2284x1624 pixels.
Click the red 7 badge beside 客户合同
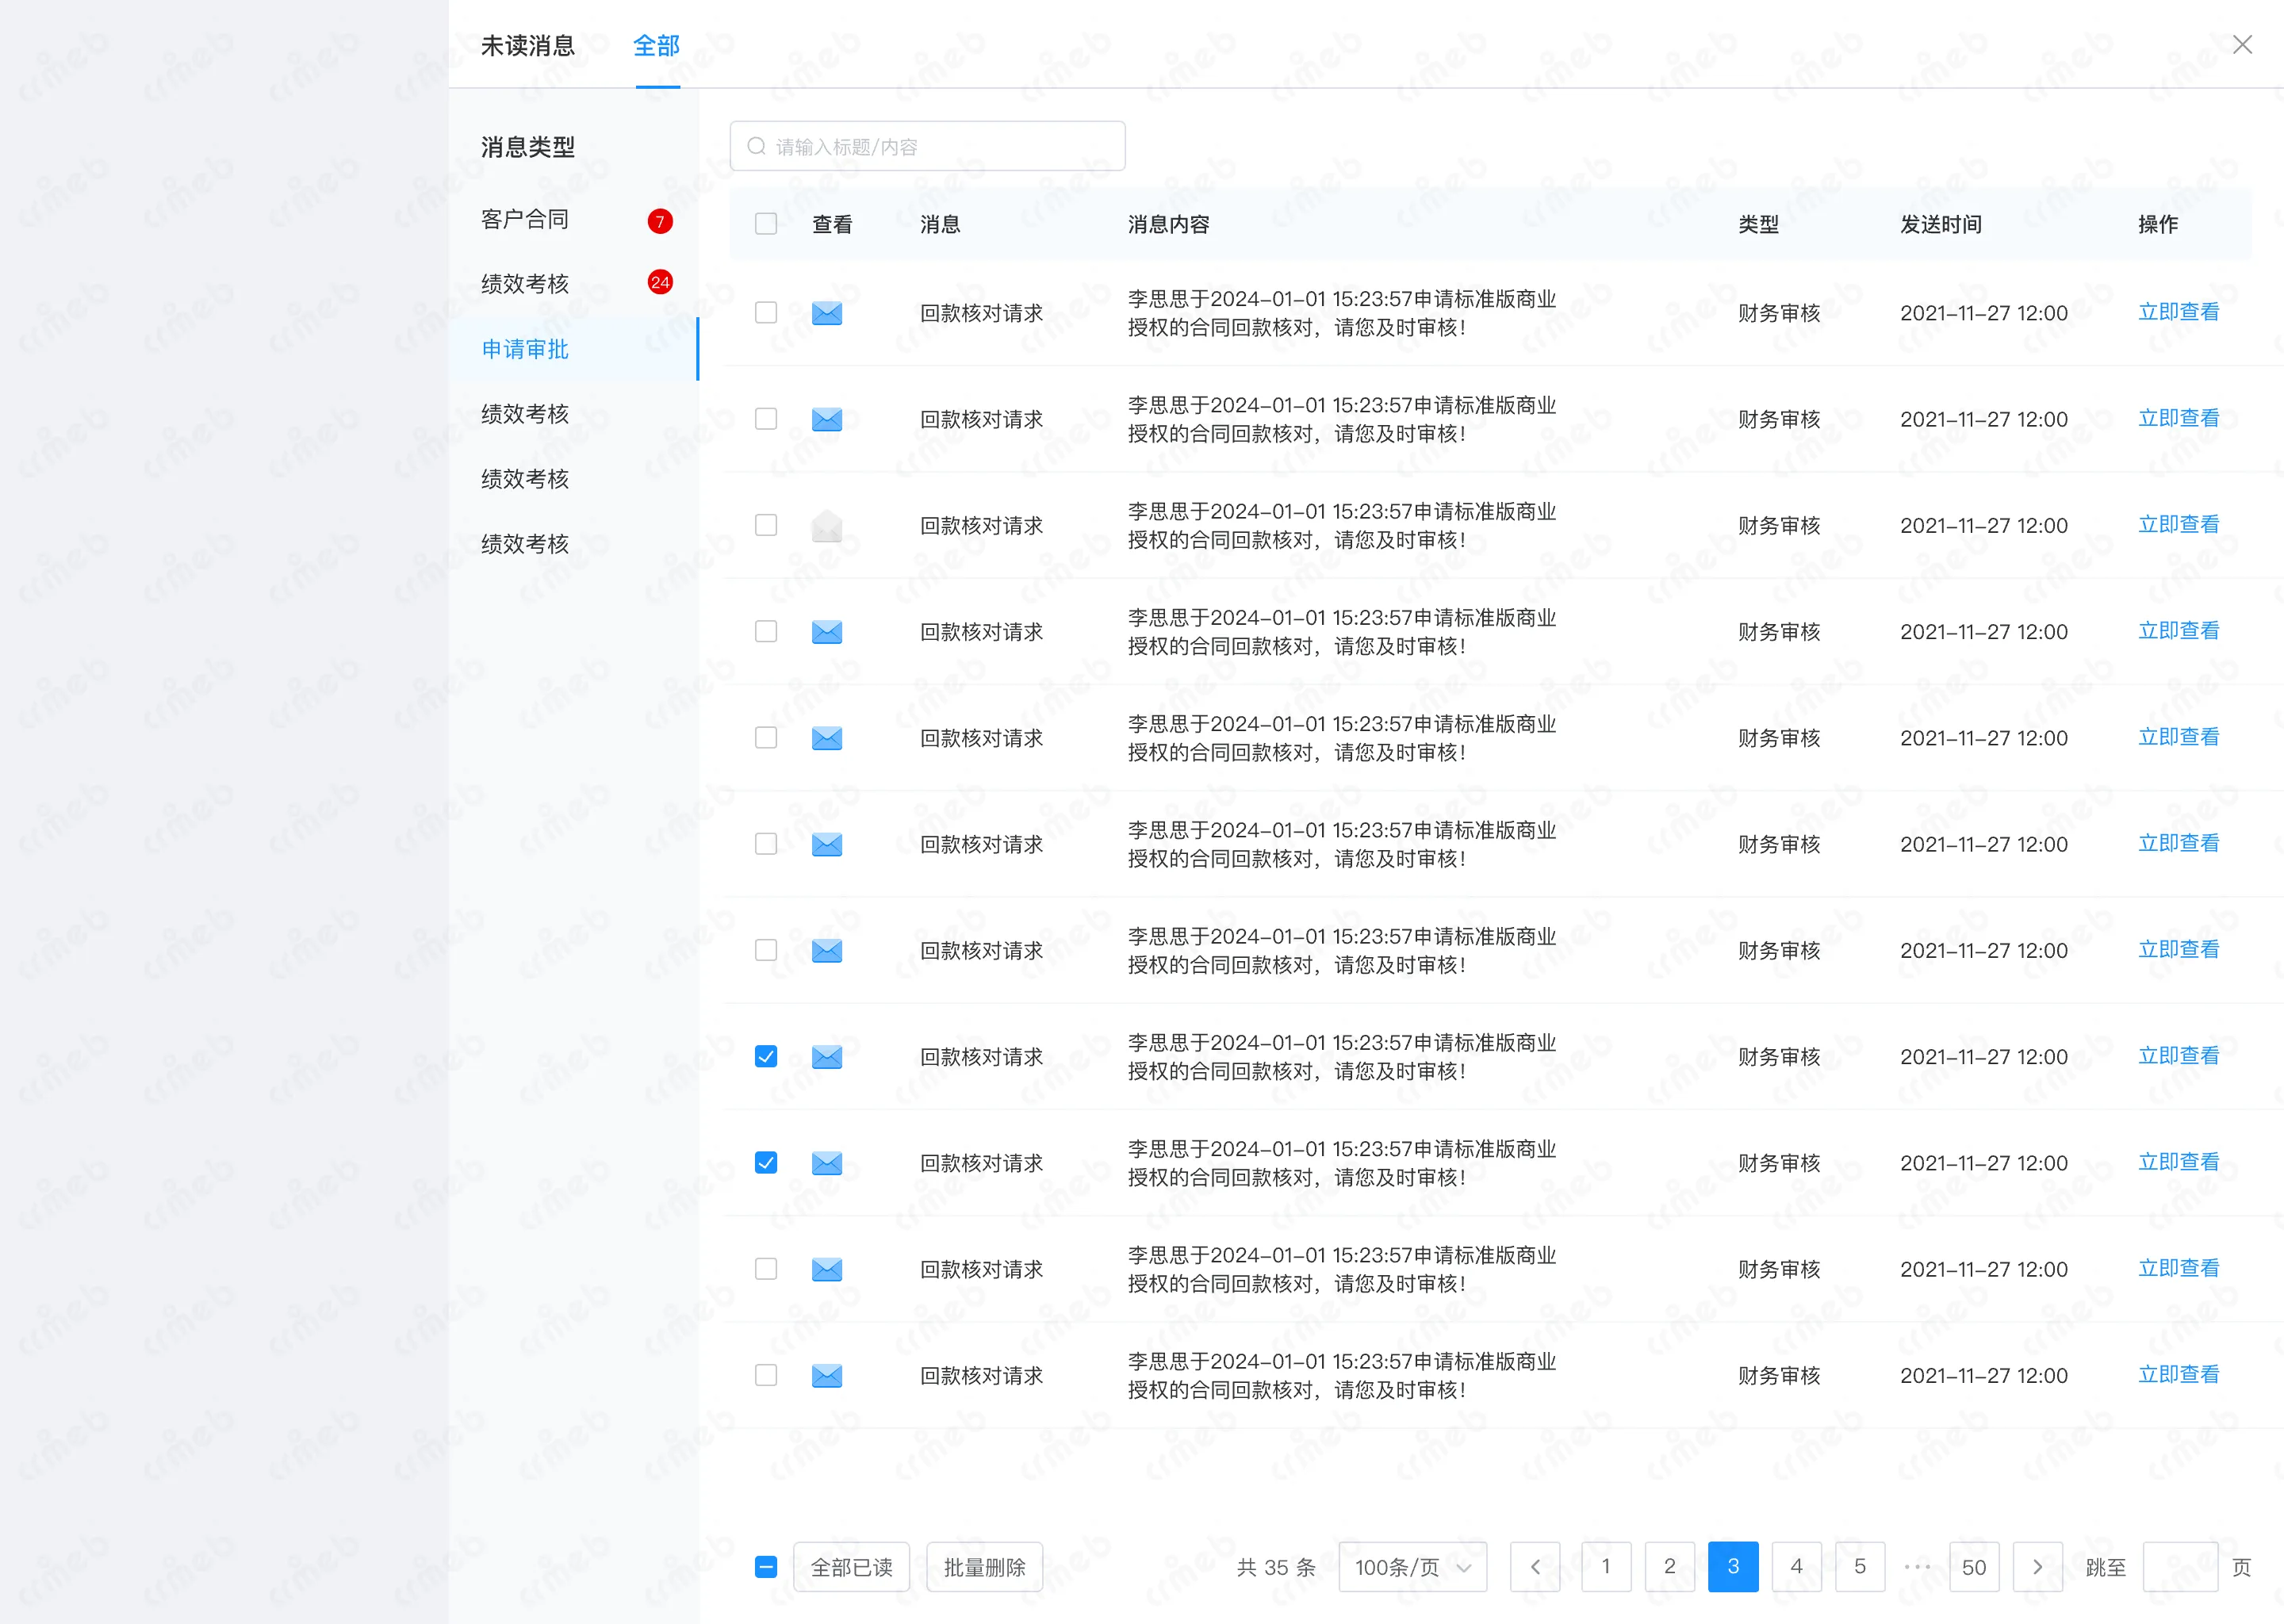click(x=660, y=221)
